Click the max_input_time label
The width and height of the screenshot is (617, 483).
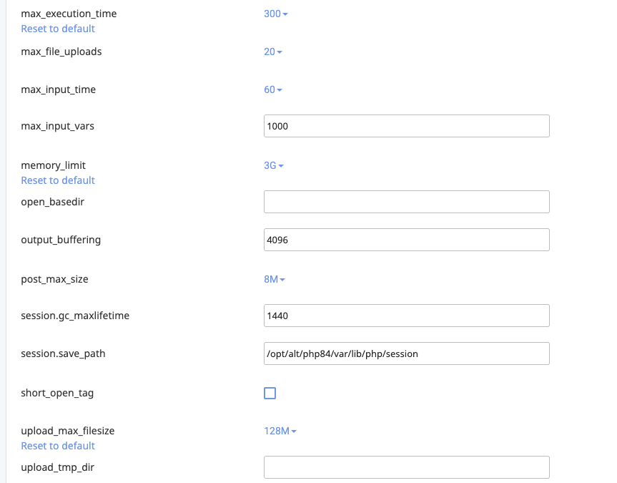click(x=58, y=90)
